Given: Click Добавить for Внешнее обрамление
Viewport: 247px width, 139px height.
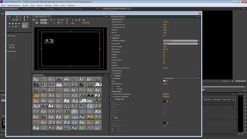Looking at the screenshot, I should (166, 97).
